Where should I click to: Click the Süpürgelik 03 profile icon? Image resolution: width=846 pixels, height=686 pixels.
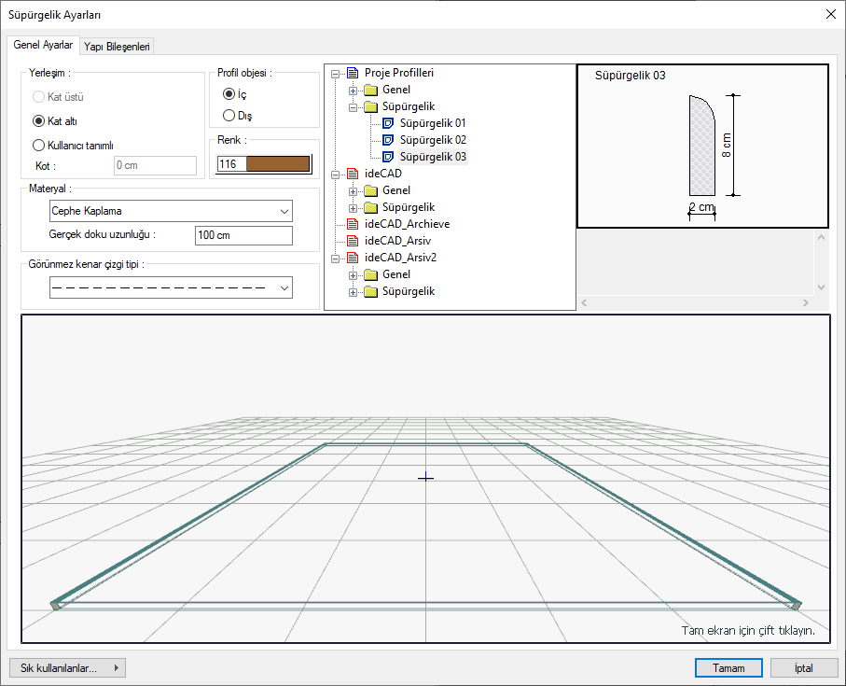tap(389, 157)
